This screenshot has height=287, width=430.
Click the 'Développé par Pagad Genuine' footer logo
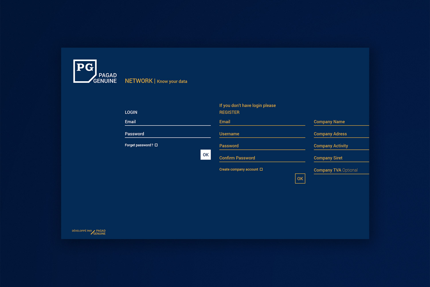click(x=89, y=232)
